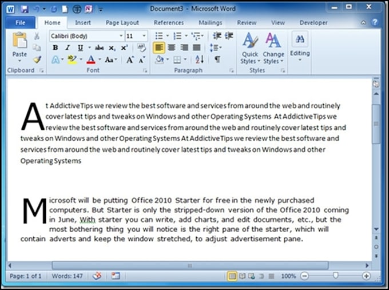The width and height of the screenshot is (389, 290).
Task: Click Clear Formatting eraser icon
Action: (141, 47)
